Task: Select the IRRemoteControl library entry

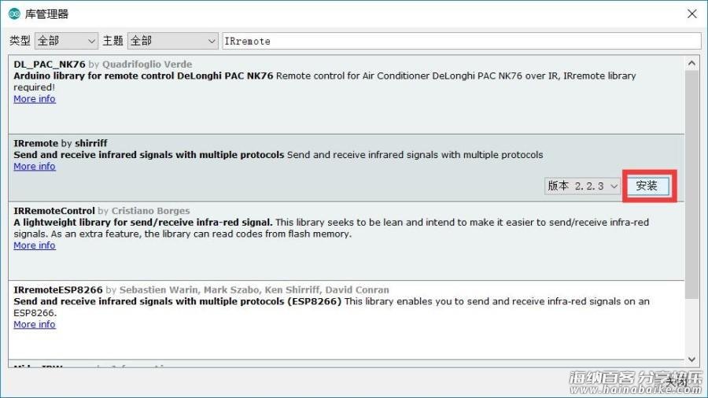Action: 346,241
